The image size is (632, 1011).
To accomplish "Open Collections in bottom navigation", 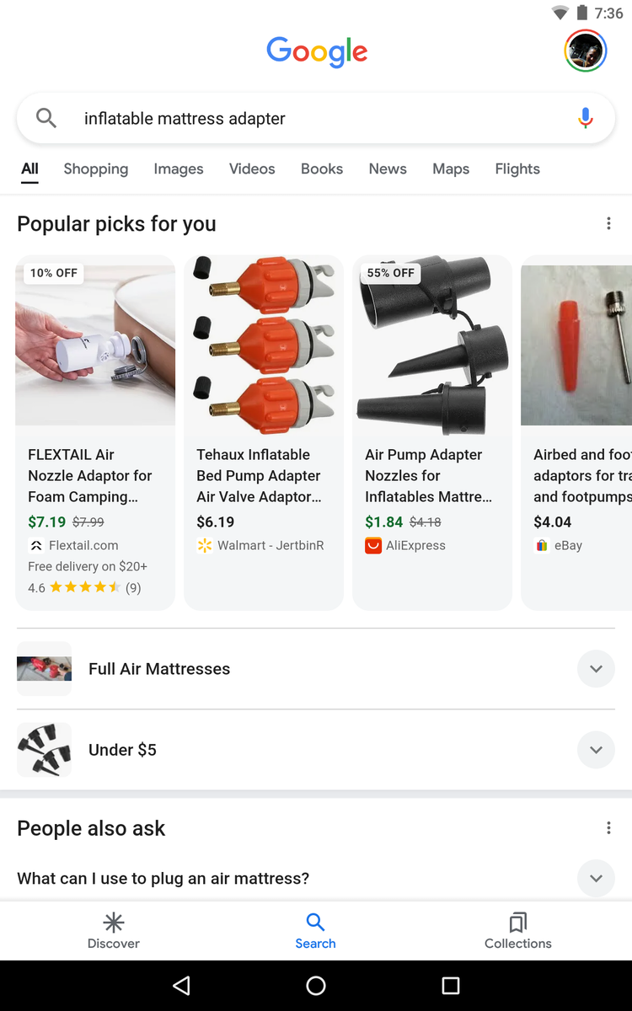I will click(517, 930).
